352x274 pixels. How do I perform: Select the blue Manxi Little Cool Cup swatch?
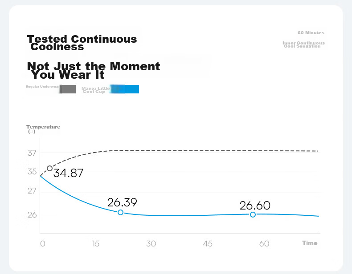[125, 89]
